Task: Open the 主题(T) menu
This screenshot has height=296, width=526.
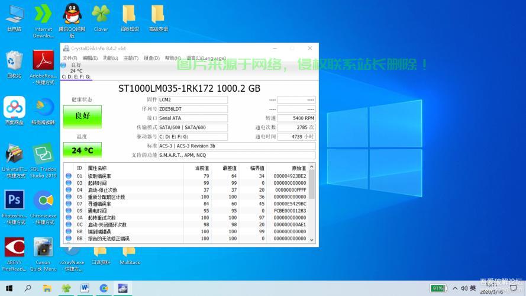Action: [131, 58]
